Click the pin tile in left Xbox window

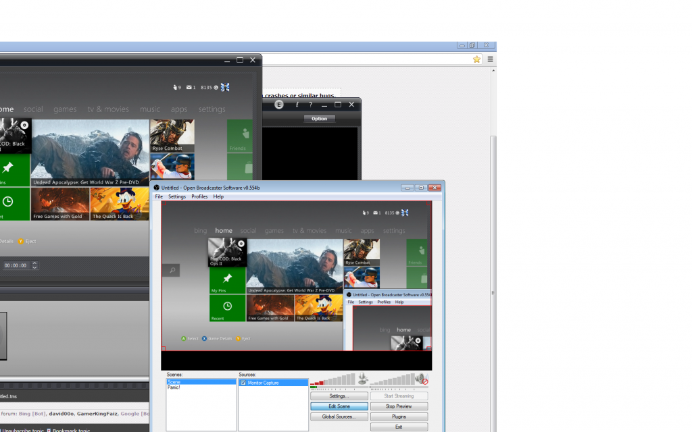[x=15, y=170]
